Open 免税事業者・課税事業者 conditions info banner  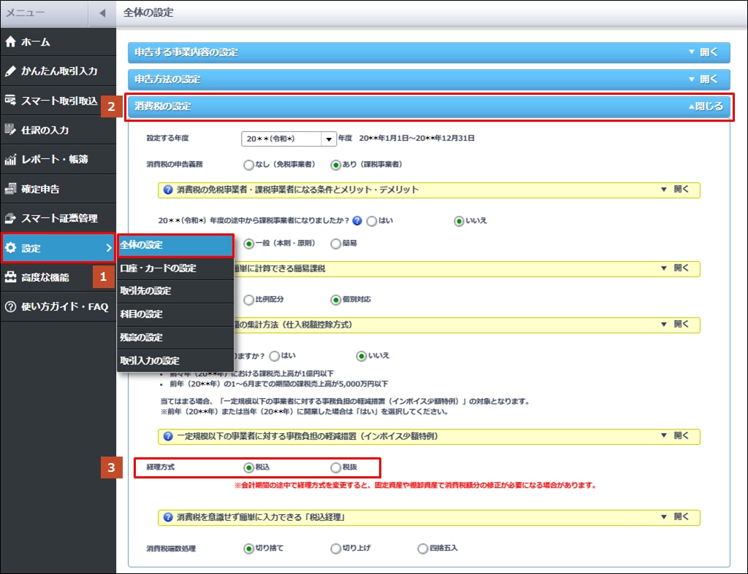(428, 190)
